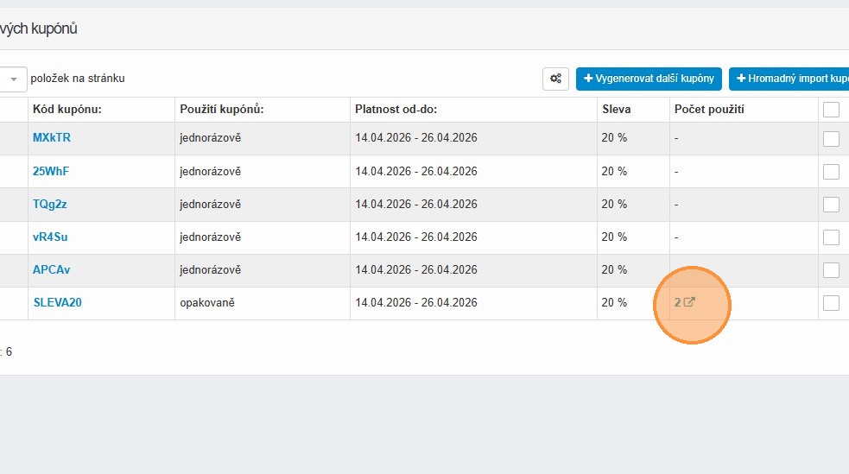849x474 pixels.
Task: Sort by 'Platnost od-do' column header
Action: click(396, 110)
